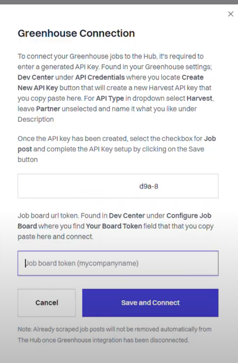Close the Greenhouse Connection dialog with X
The image size is (238, 363).
230,14
